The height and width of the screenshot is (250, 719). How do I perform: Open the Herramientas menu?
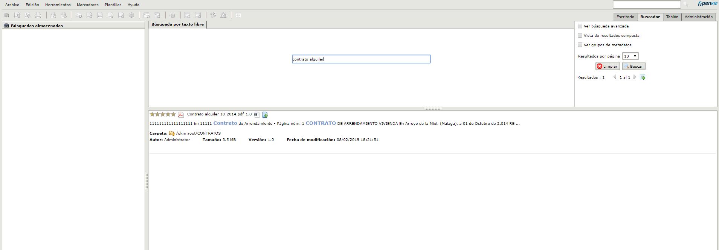[x=58, y=5]
